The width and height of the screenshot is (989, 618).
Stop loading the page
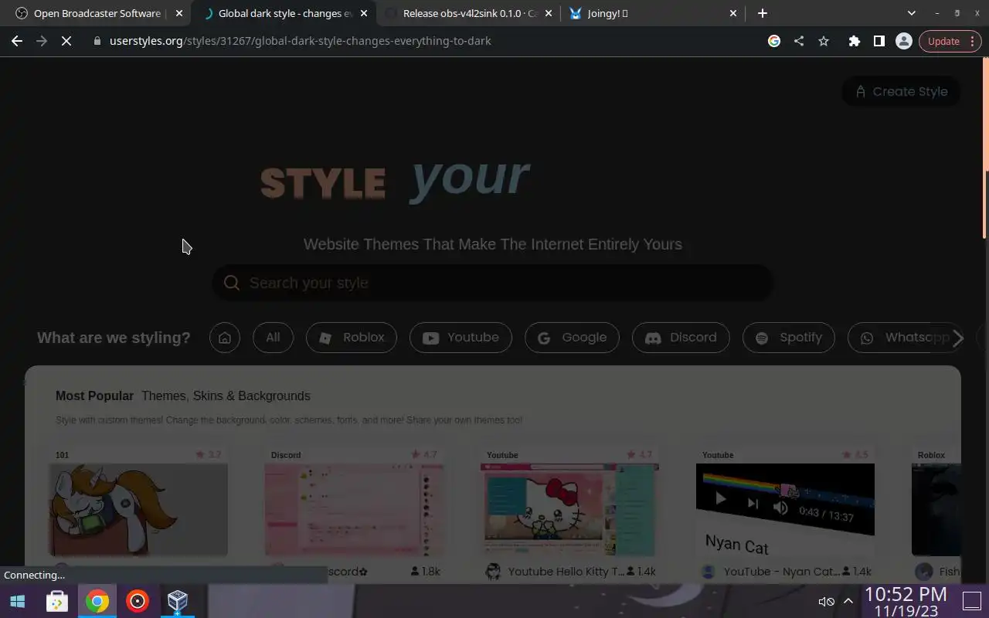(66, 41)
